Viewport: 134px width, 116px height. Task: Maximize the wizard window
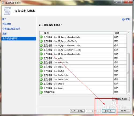[x=121, y=2]
